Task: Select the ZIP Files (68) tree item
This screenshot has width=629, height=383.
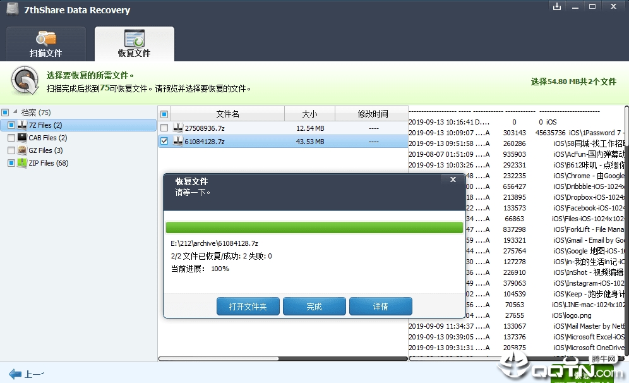Action: (49, 163)
